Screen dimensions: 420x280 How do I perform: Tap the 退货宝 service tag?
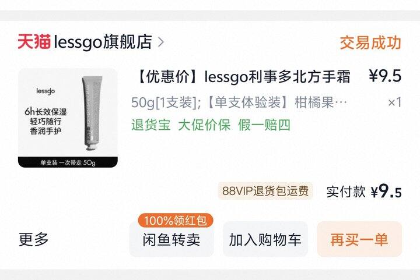pos(151,125)
